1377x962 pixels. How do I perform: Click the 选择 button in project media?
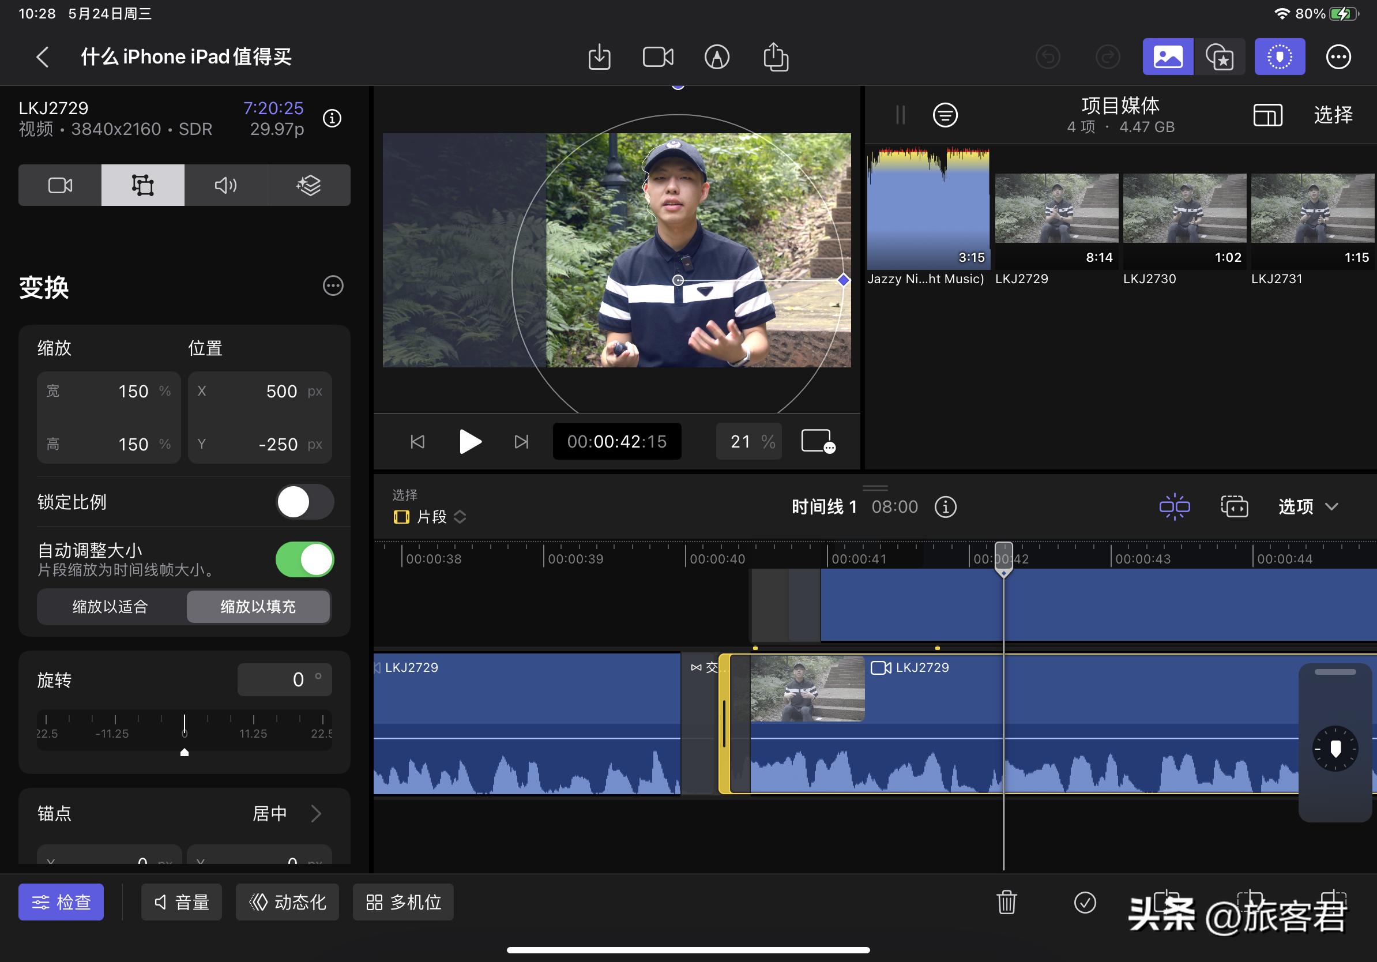[1333, 115]
